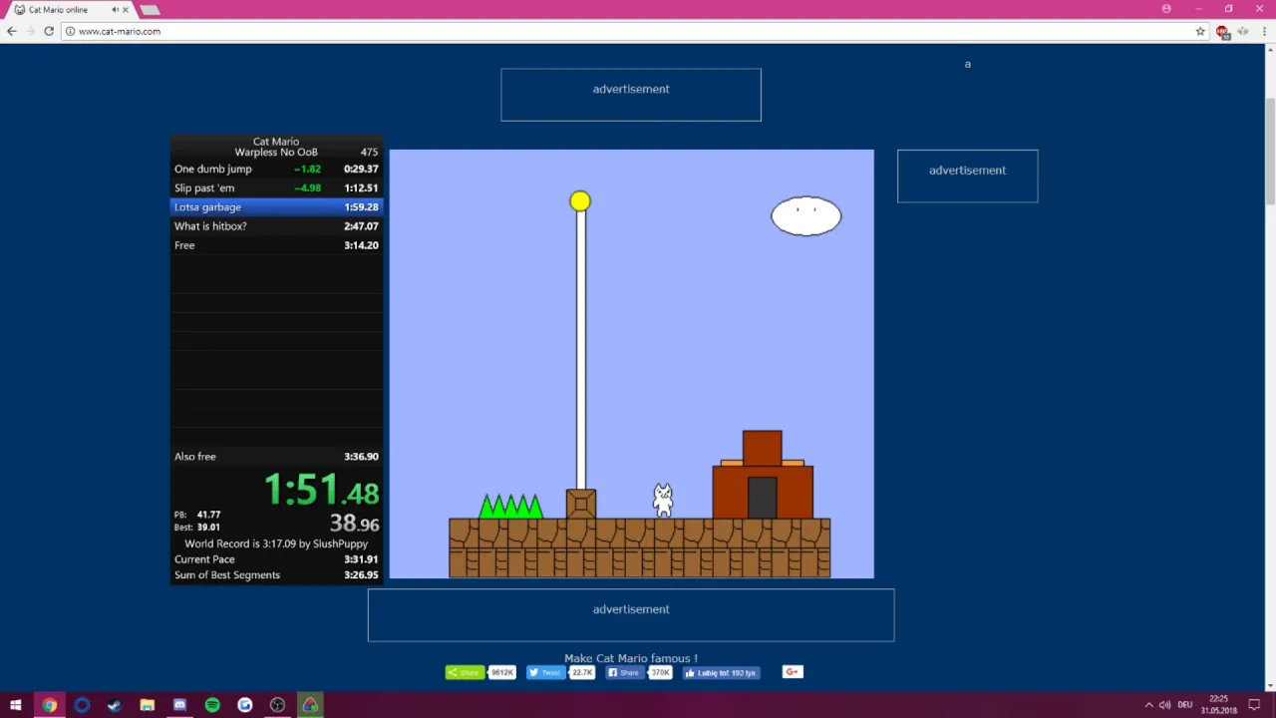The width and height of the screenshot is (1276, 718).
Task: Click the system tray volume icon
Action: pos(1165,705)
